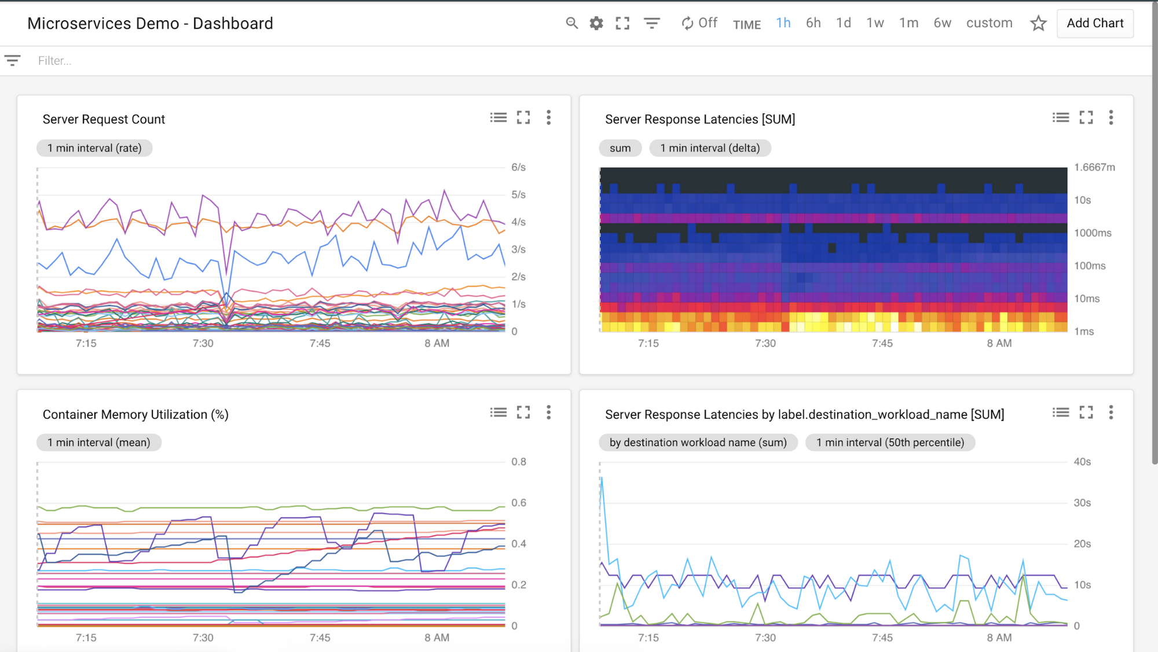Click the '1 min interval (rate)' chip
Image resolution: width=1158 pixels, height=652 pixels.
click(x=94, y=148)
